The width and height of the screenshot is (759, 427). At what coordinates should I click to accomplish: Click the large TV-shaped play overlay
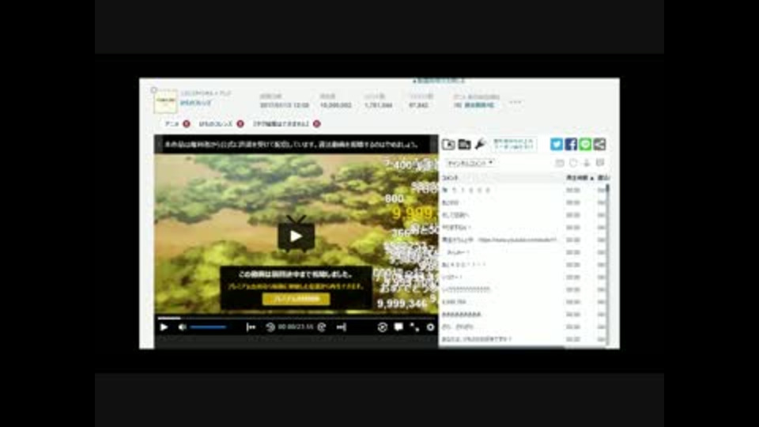(x=296, y=235)
